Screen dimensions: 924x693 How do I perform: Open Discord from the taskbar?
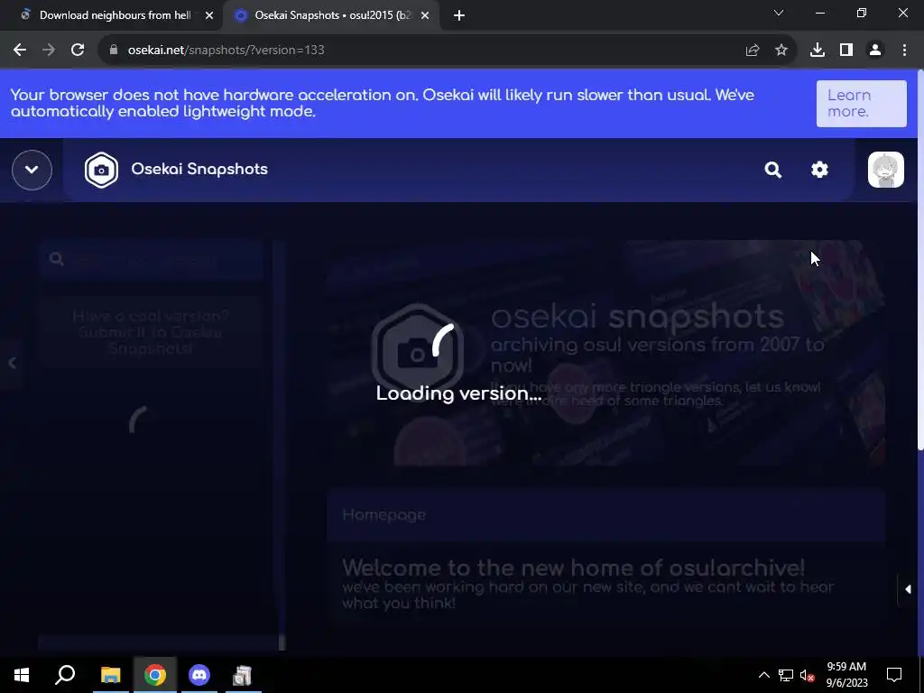(x=199, y=675)
